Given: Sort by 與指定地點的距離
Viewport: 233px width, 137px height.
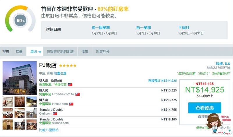Looking at the screenshot, I should coord(60,52).
